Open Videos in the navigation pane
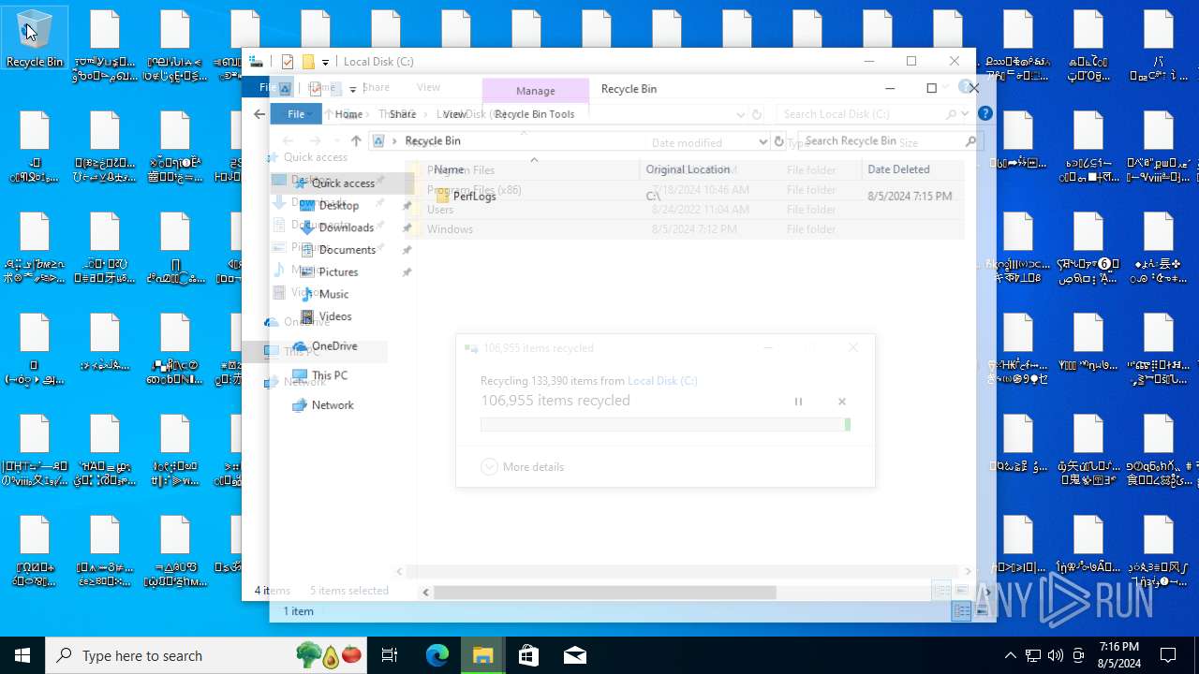 click(334, 316)
